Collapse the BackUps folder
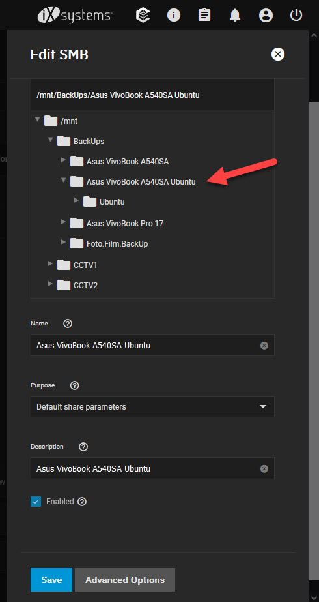 50,140
